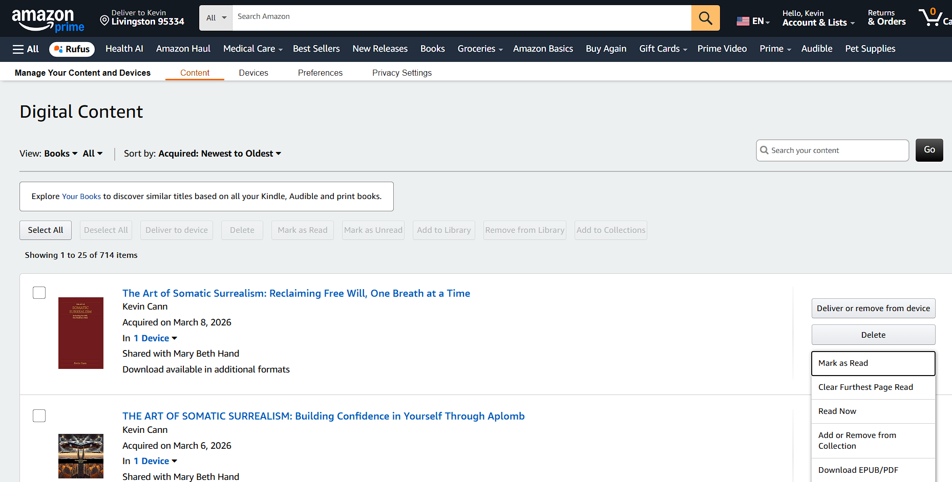Open the Your Books link
The image size is (952, 482).
click(x=81, y=196)
